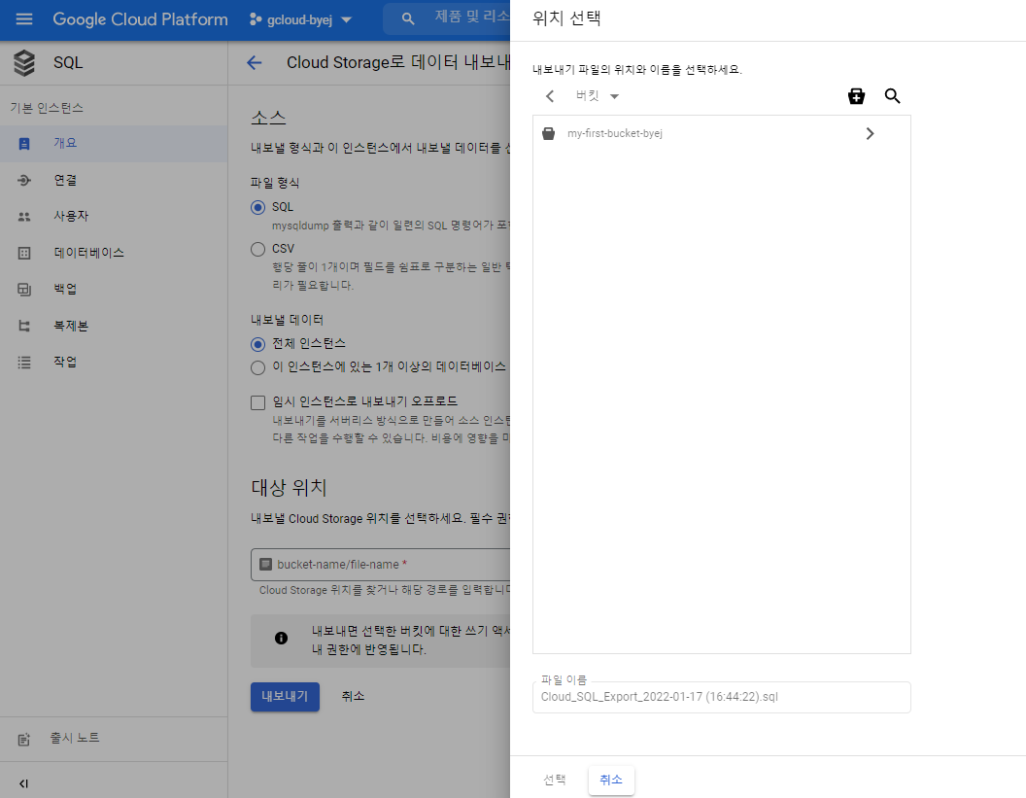This screenshot has height=798, width=1026.
Task: Select 전체 인스턴스 entire instance radio button
Action: (x=257, y=344)
